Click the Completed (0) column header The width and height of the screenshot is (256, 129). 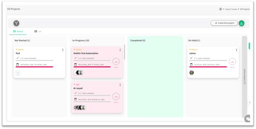(138, 41)
